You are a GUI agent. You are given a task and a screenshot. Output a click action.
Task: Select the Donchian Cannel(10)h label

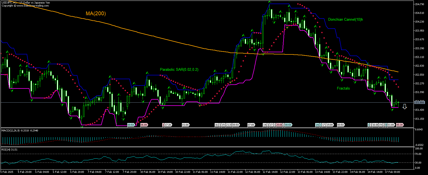pos(345,20)
